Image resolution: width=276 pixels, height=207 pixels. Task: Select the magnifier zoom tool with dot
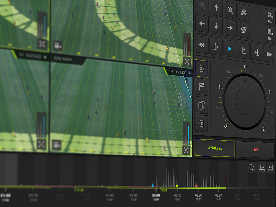[x=230, y=10]
